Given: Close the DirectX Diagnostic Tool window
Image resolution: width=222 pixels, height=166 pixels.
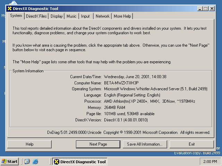Looking at the screenshot, I should point(212,9).
